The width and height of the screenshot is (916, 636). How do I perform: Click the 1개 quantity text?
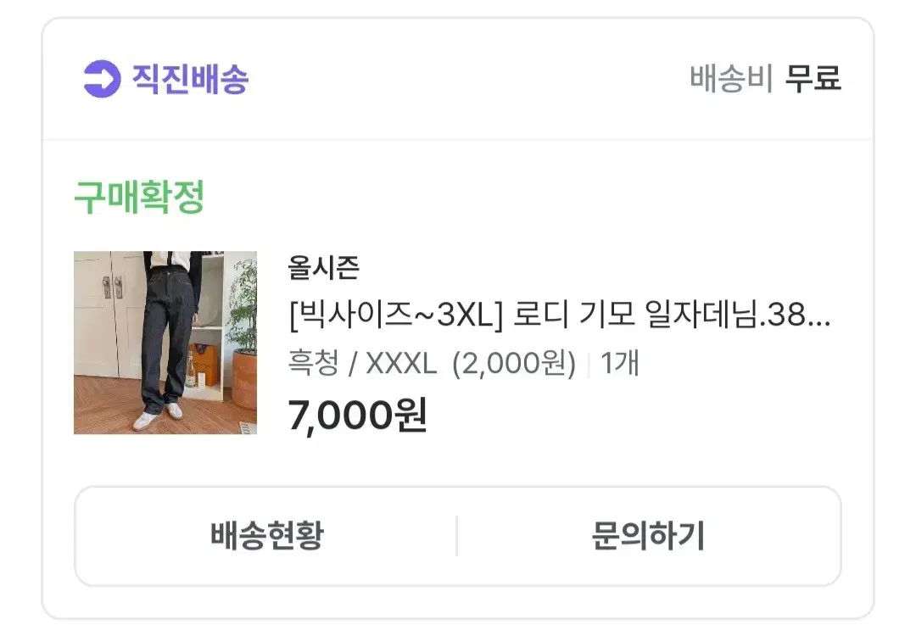tap(620, 363)
